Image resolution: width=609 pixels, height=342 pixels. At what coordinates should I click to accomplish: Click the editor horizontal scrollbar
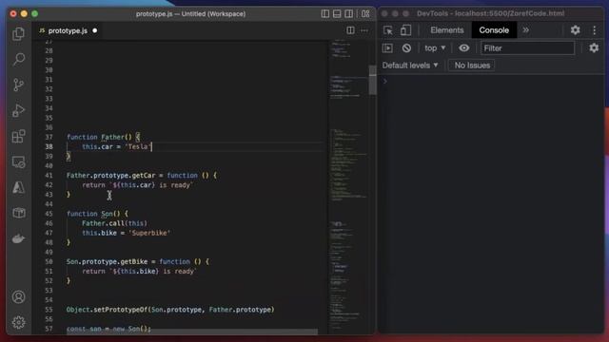point(192,332)
